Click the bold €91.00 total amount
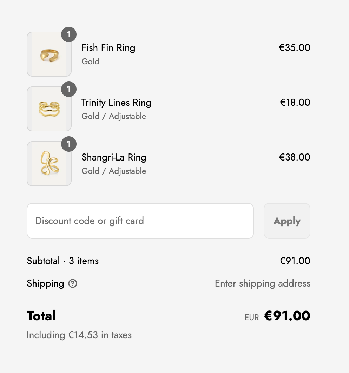Screen dimensions: 349x373 [287, 316]
